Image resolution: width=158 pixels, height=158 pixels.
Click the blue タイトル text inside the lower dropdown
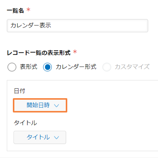(38, 137)
